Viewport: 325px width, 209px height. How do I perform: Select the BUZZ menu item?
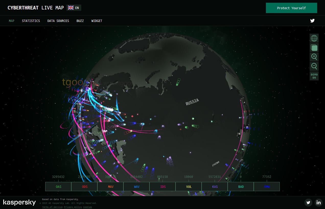80,21
